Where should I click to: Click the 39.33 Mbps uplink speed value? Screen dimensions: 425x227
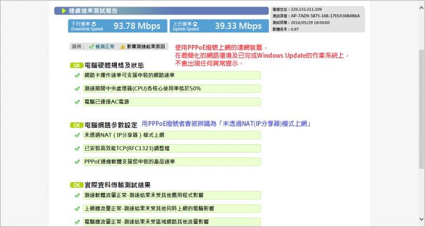click(x=238, y=26)
